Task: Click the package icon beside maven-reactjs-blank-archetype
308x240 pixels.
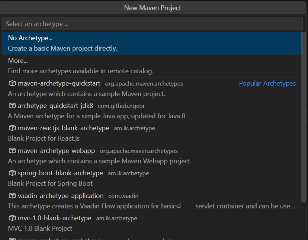Action: (x=12, y=128)
